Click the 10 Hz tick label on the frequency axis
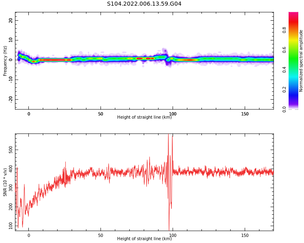 [11, 40]
